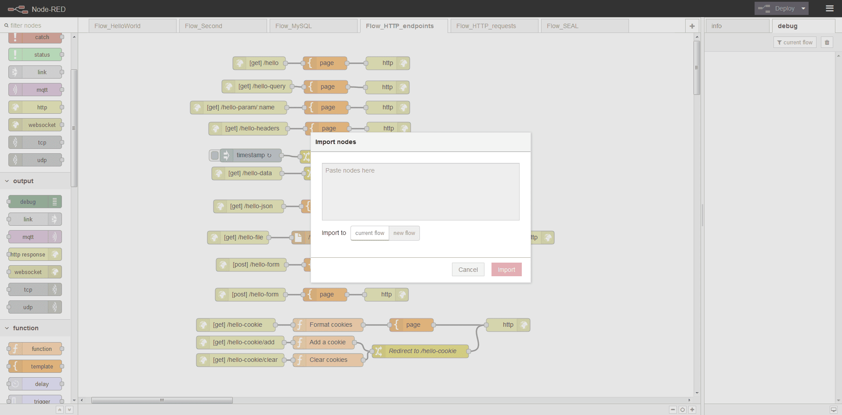Click zoom out minus icon in footer
Viewport: 842px width, 415px height.
coord(672,410)
